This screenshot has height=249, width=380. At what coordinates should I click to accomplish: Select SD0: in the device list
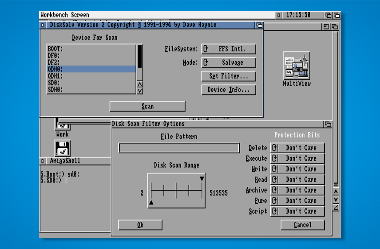pos(91,83)
